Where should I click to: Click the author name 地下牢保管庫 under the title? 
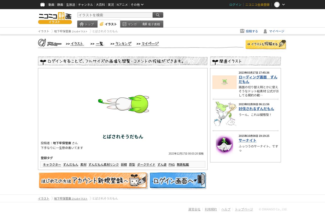pyautogui.click(x=62, y=143)
